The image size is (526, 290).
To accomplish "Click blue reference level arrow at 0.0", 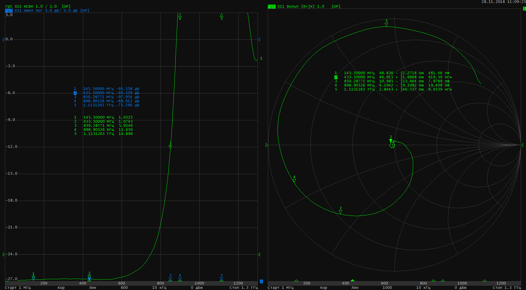I will point(4,39).
